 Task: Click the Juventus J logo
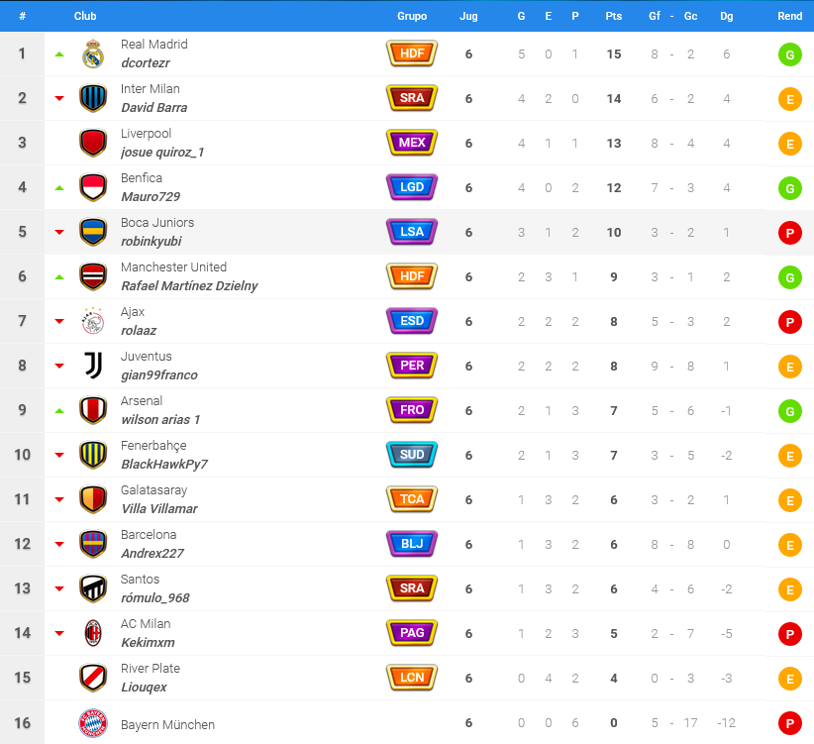coord(93,366)
